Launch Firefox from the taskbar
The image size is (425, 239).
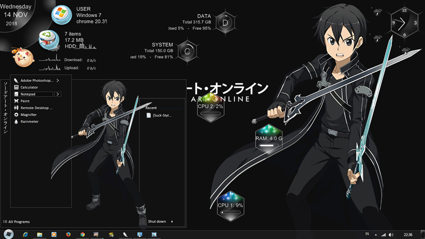(68, 234)
